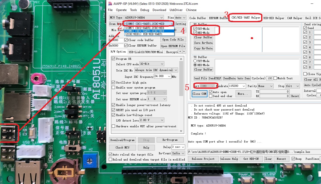Image resolution: width=321 pixels, height=184 pixels.
Task: Click inside the TX Buffer text area
Action: 257,67
